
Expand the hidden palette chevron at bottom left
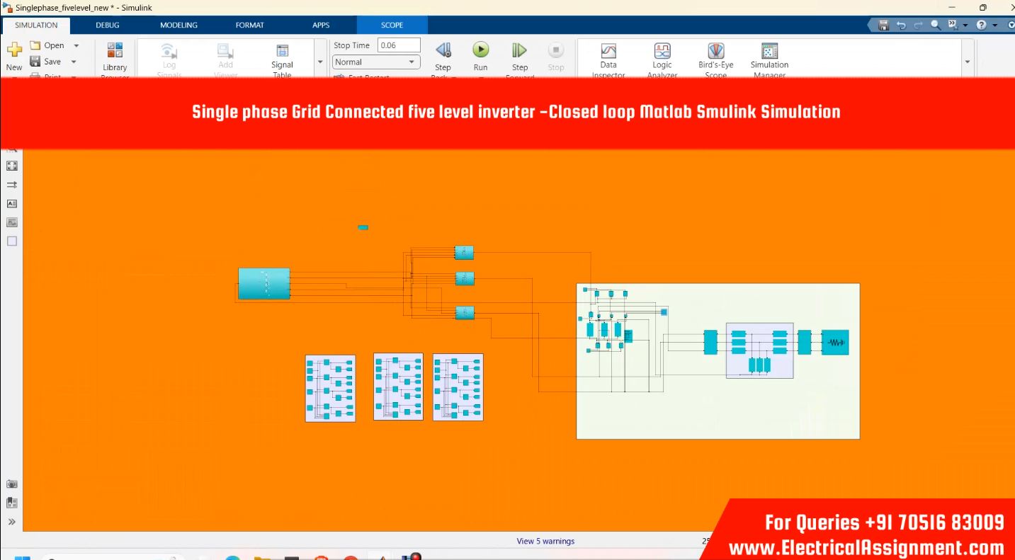12,522
